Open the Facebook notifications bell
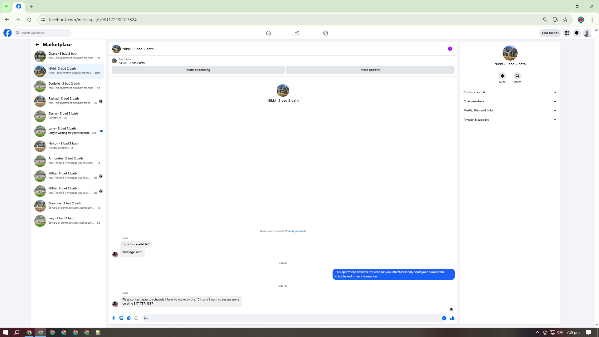 pos(577,33)
